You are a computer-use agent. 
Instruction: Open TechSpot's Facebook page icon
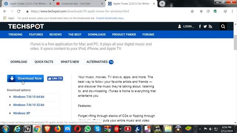tap(200, 27)
